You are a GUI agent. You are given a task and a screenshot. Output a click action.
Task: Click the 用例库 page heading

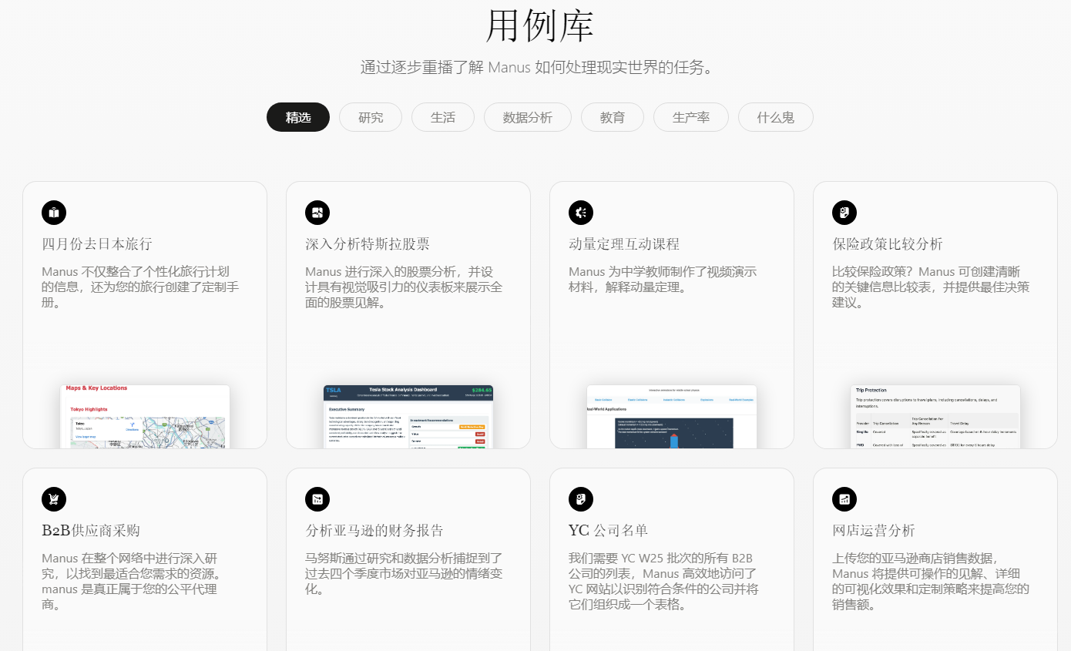click(x=539, y=25)
